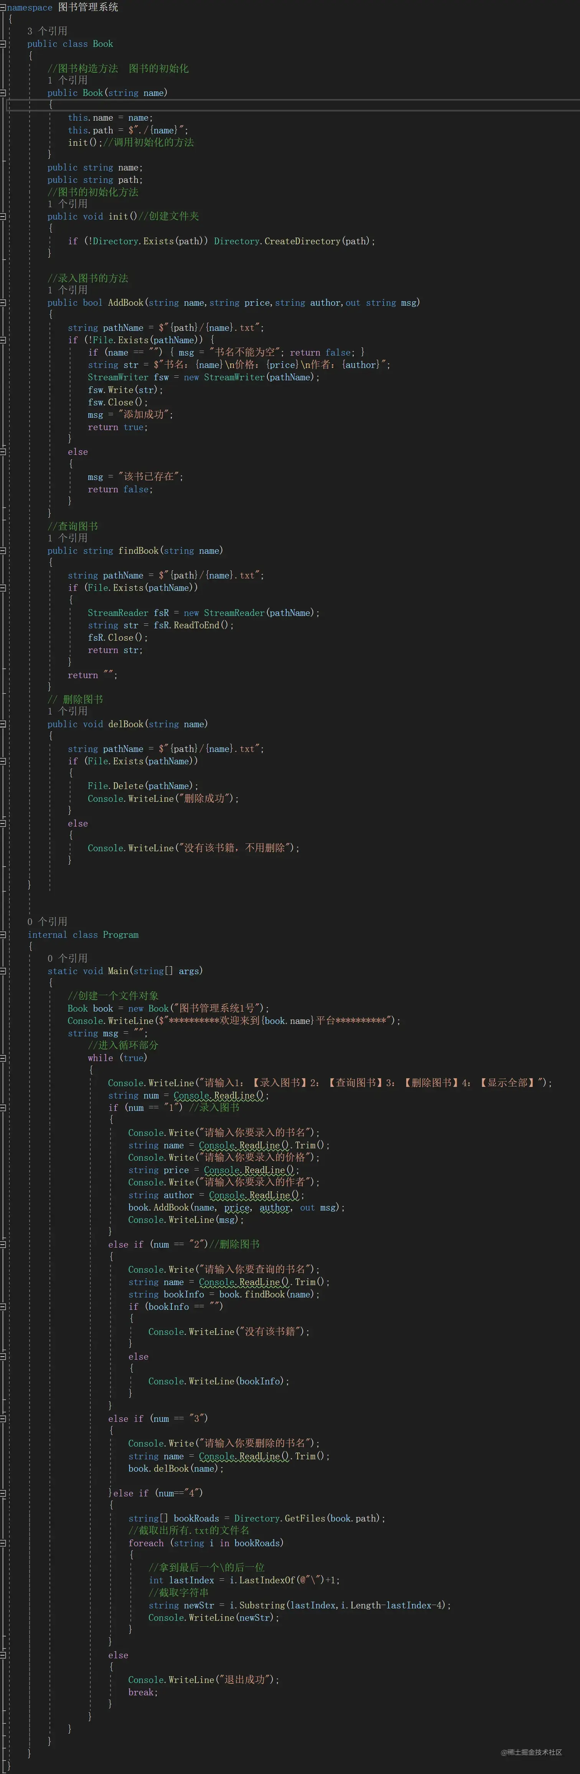
Task: Click the line 'fsR.Close();'
Action: [118, 638]
